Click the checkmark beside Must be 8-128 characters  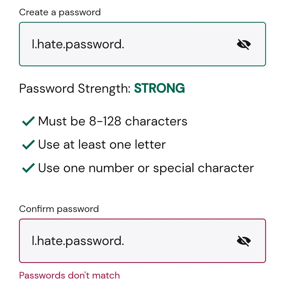pyautogui.click(x=28, y=121)
